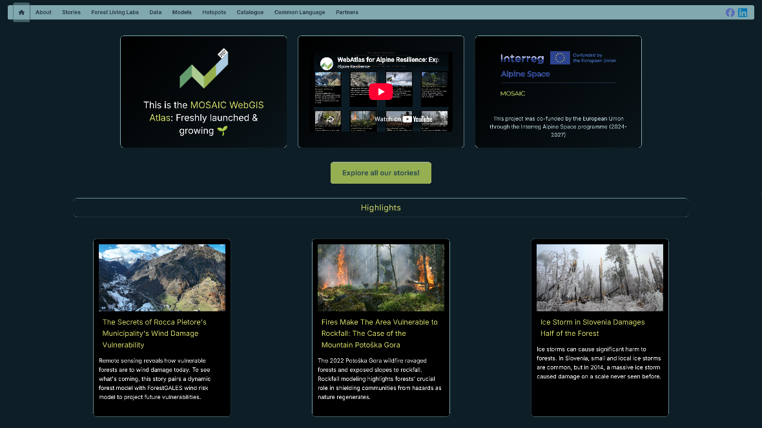Click the frozen forest thumbnail image
The image size is (762, 428).
click(x=600, y=278)
